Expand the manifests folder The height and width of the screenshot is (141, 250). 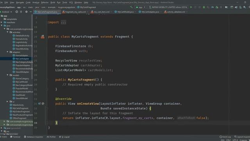[2, 22]
